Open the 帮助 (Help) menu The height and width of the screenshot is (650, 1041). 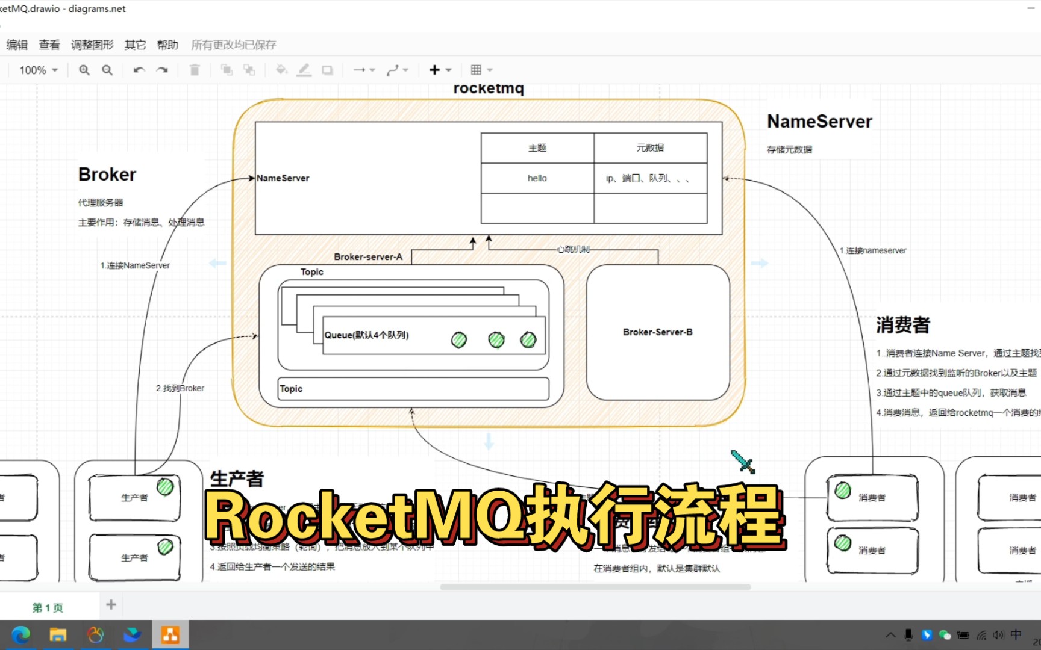click(167, 45)
